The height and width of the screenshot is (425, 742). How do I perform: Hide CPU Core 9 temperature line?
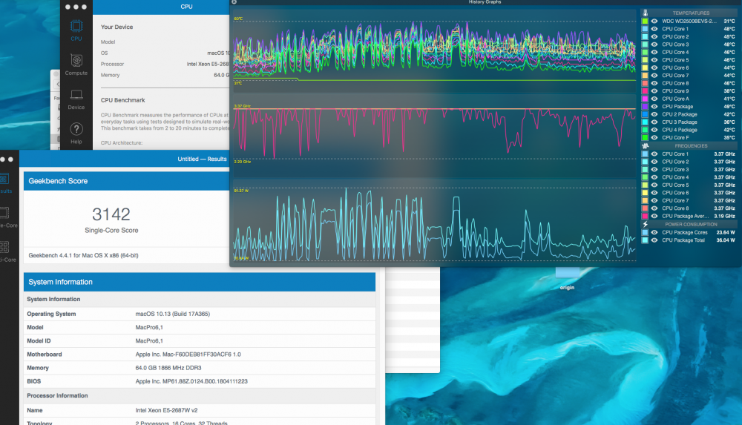tap(654, 91)
